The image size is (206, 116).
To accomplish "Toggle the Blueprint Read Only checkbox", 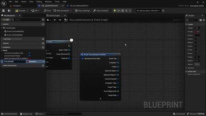I will point(196,43).
